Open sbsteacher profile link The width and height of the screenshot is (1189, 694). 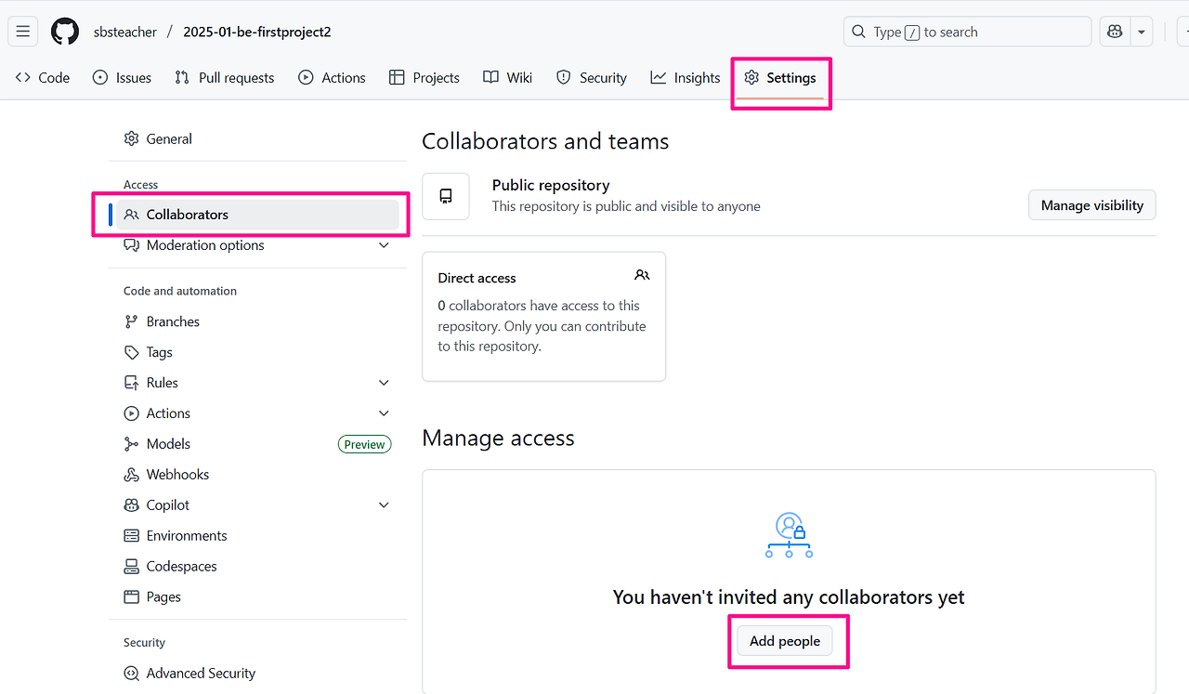click(125, 32)
